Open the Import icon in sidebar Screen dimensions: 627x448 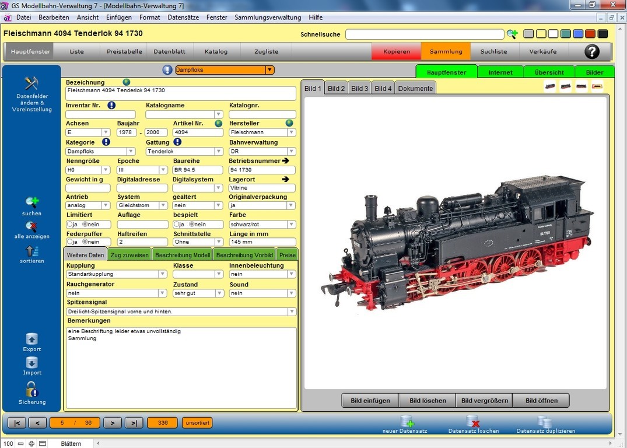[32, 362]
